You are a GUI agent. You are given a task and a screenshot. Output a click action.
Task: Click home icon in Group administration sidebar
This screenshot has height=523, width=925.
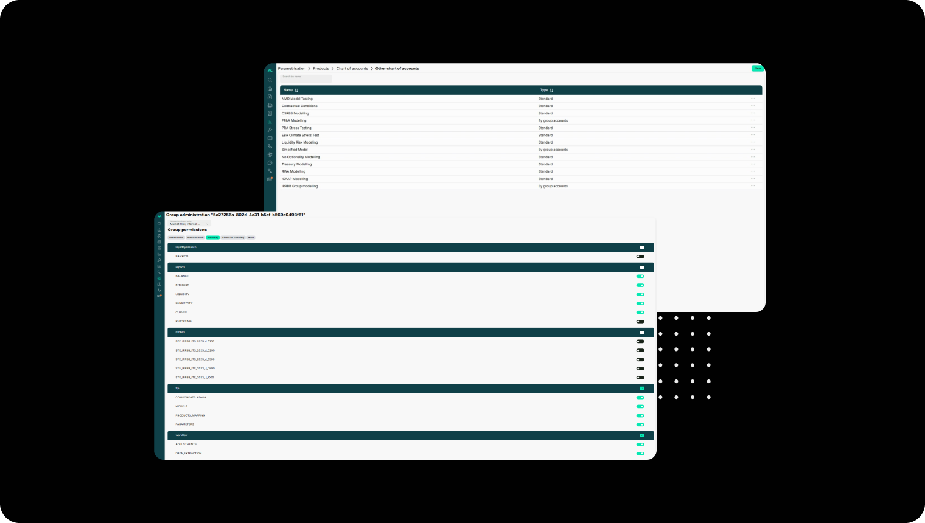click(x=159, y=230)
